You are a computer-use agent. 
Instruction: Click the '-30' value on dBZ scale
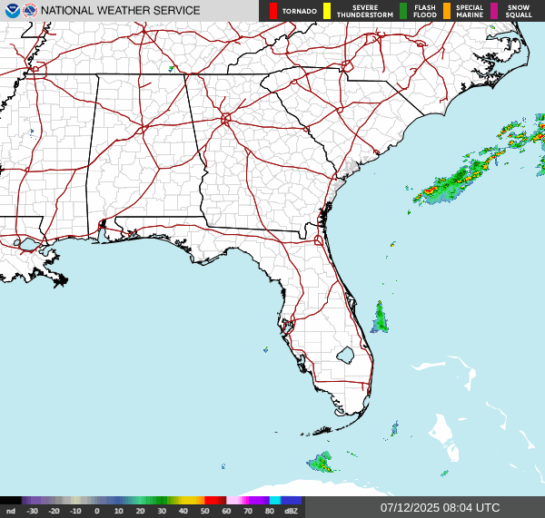pyautogui.click(x=33, y=511)
